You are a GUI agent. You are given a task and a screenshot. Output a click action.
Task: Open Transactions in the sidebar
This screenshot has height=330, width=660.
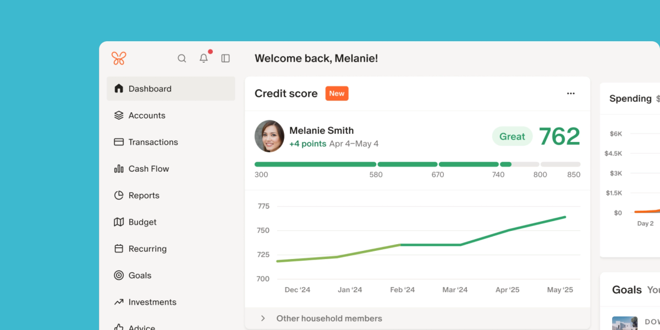[171, 142]
